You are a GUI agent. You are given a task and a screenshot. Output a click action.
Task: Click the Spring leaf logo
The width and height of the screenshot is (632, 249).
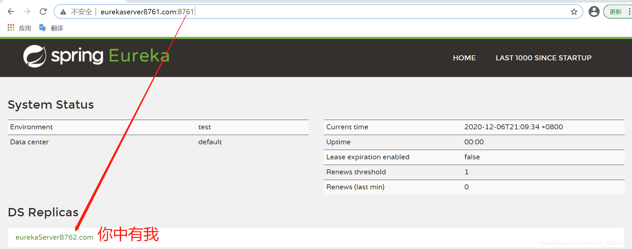35,56
